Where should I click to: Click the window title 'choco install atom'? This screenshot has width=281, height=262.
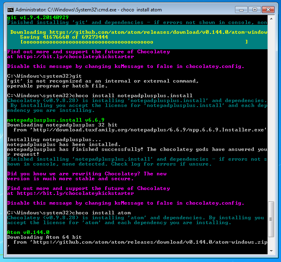click(x=141, y=10)
